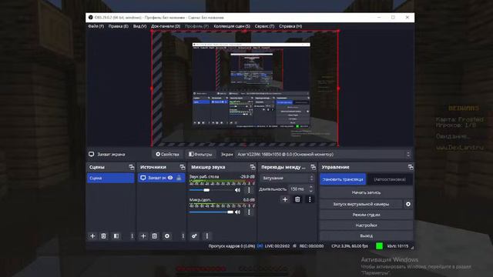Increase Длительность with stepper arrows
The width and height of the screenshot is (493, 277).
[x=311, y=187]
